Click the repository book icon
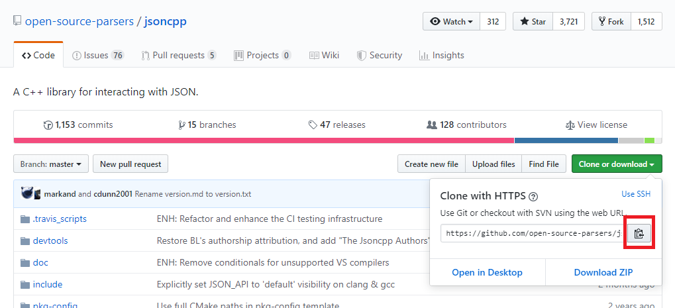Viewport: 675px width, 308px height. 17,21
